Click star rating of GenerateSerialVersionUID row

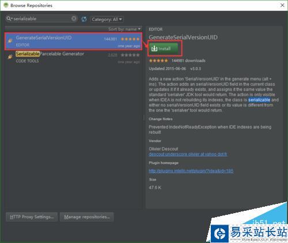pyautogui.click(x=130, y=39)
